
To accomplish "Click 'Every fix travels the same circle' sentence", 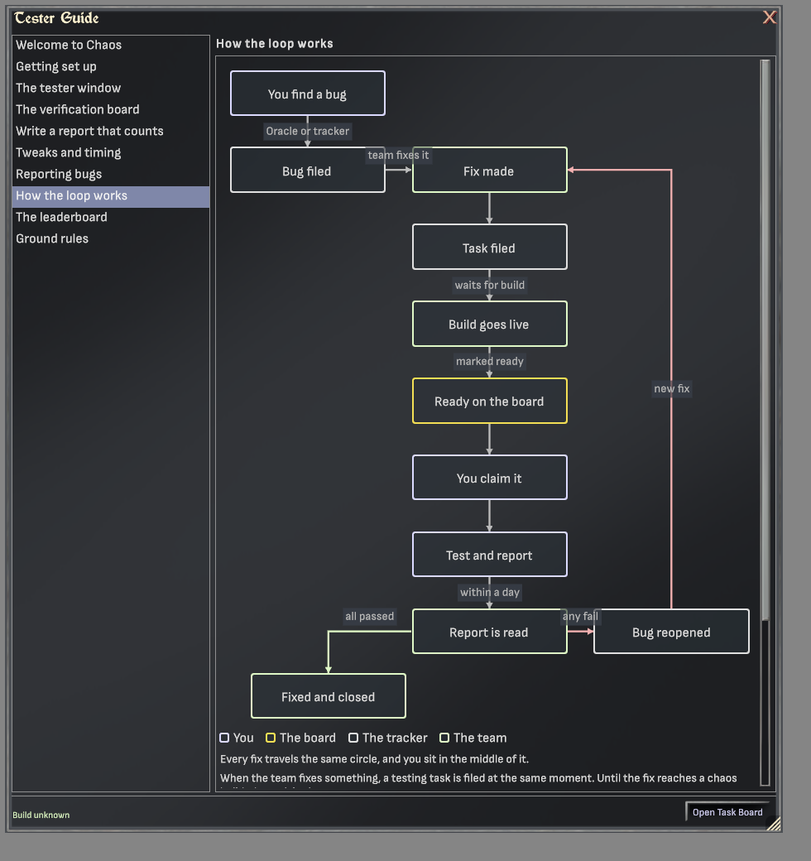I will click(374, 759).
